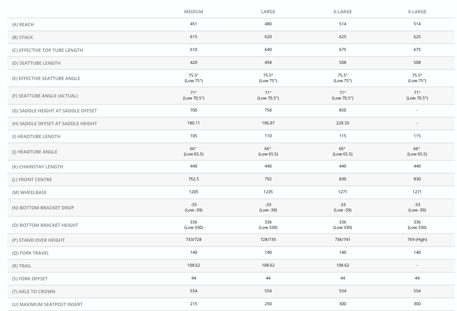Click the 769 (High) stand over value
Viewport: 457px width, 311px height.
(417, 240)
